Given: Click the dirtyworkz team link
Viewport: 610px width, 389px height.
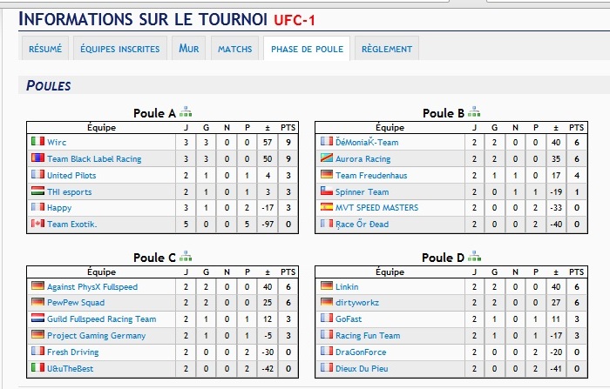Looking at the screenshot, I should 357,302.
